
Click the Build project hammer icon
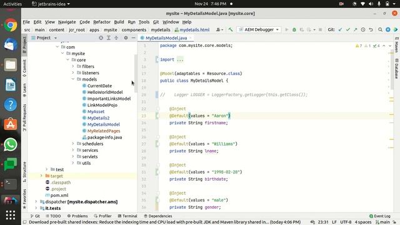231,29
